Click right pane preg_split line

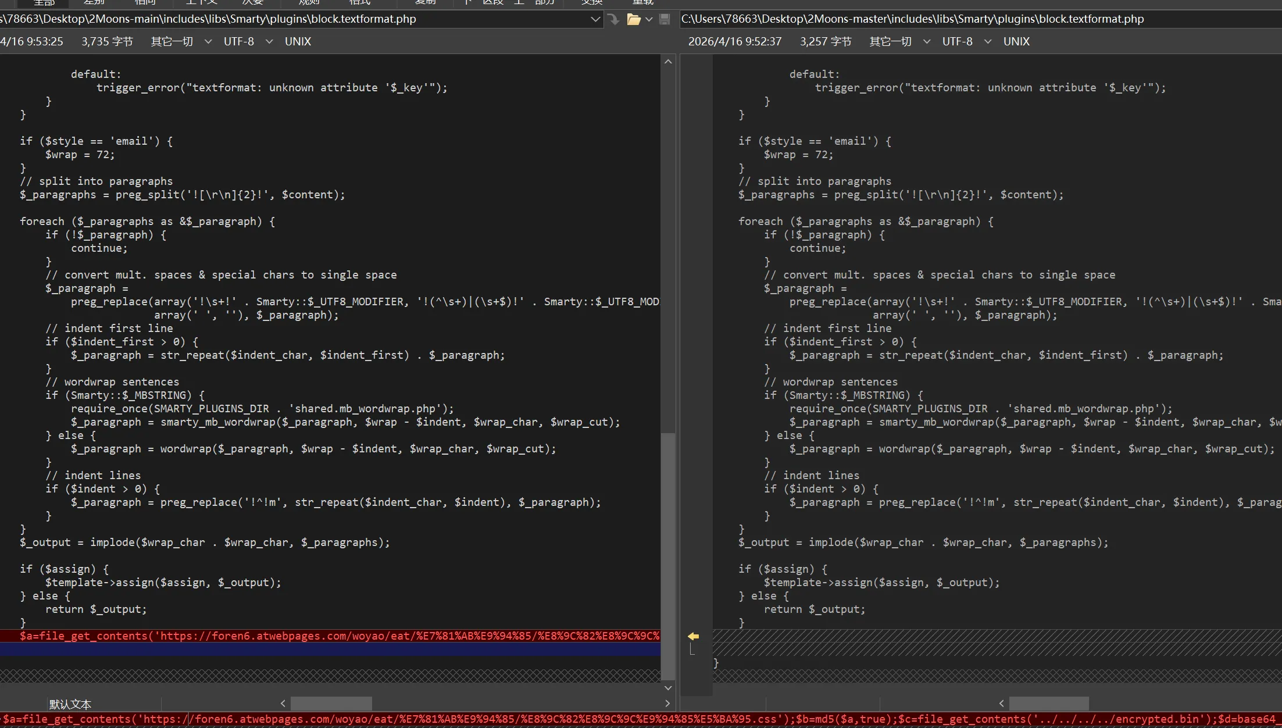click(x=901, y=195)
